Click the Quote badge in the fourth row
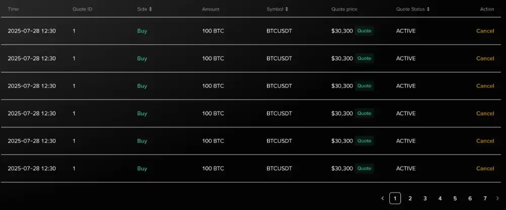 [364, 114]
